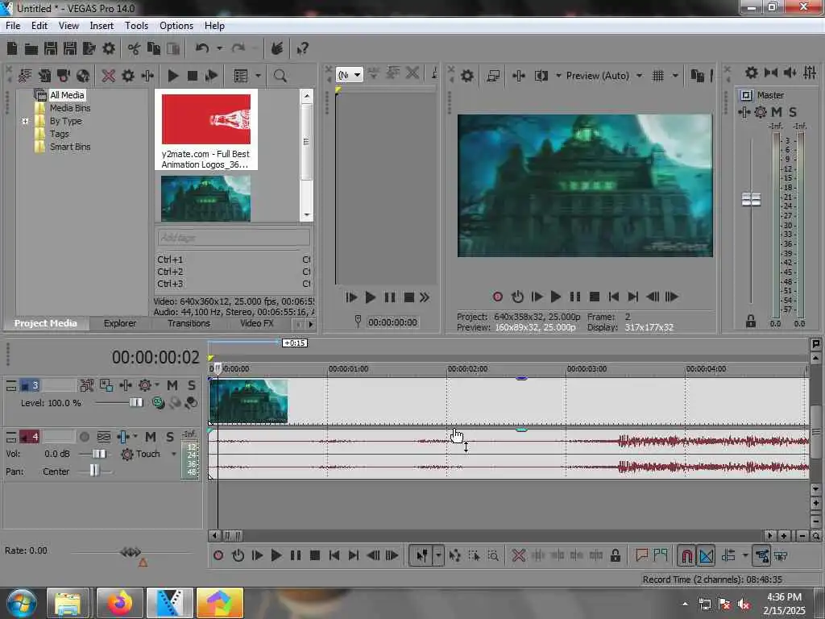Screen dimensions: 825x619
Task: Click the Insert Marker icon in timeline toolbar
Action: pos(641,555)
